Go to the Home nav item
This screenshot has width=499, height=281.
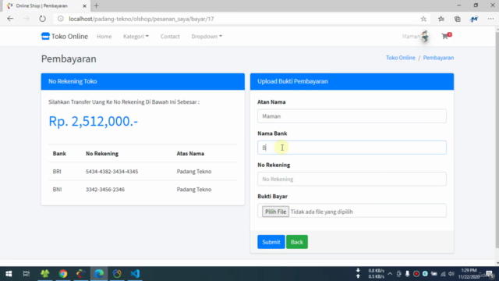coord(104,37)
